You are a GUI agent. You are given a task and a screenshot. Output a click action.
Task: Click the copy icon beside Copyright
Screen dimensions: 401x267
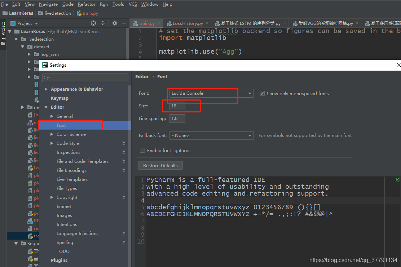[124, 197]
